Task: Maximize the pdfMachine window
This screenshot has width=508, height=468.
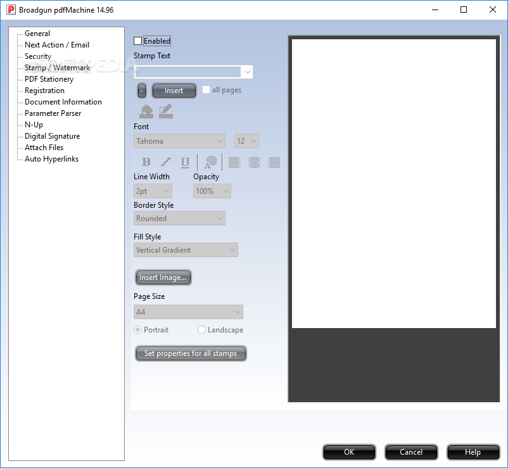Action: (464, 9)
